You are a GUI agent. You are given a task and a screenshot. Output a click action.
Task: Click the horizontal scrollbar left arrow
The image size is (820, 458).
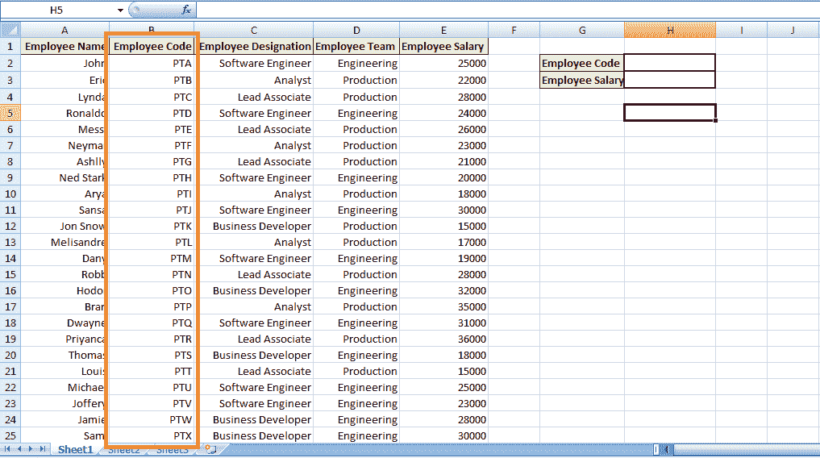coord(666,450)
